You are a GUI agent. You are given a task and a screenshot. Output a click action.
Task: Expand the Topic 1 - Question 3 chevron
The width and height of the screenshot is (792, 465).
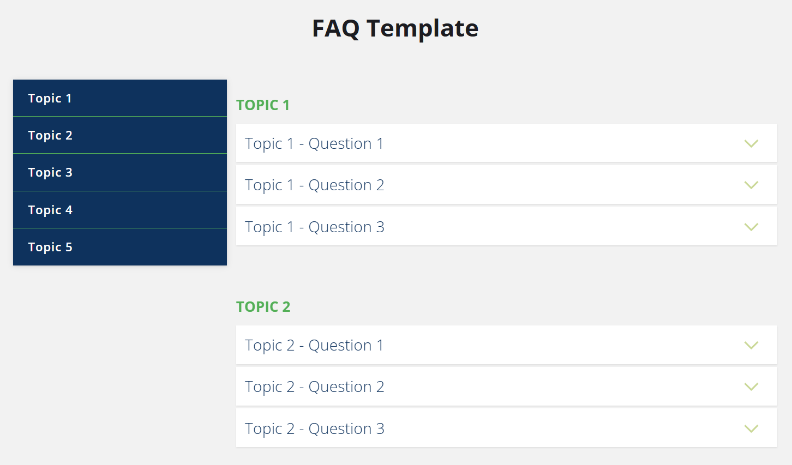751,226
